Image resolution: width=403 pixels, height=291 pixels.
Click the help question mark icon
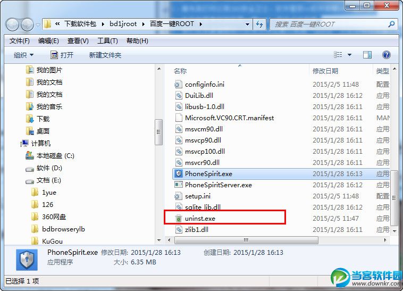pyautogui.click(x=387, y=55)
